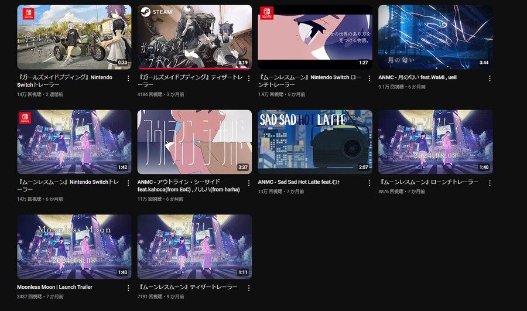Play the Moonless Moon English-title thumbnail
527x311 pixels.
(x=74, y=247)
